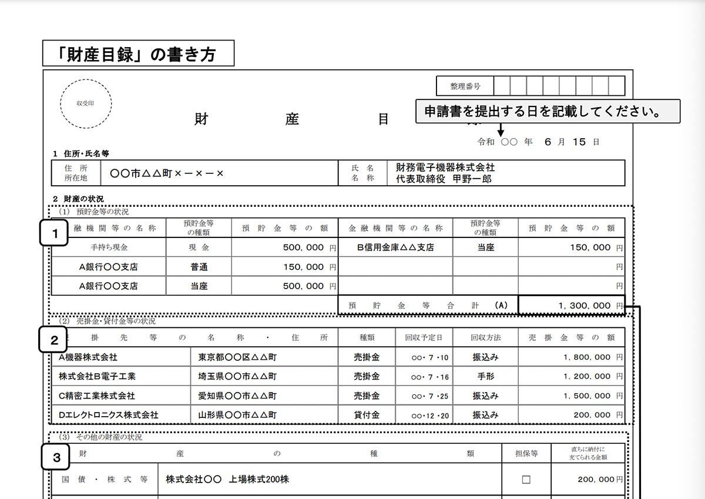This screenshot has height=499, width=705.
Task: Click the 手形 collection method cell
Action: point(485,376)
